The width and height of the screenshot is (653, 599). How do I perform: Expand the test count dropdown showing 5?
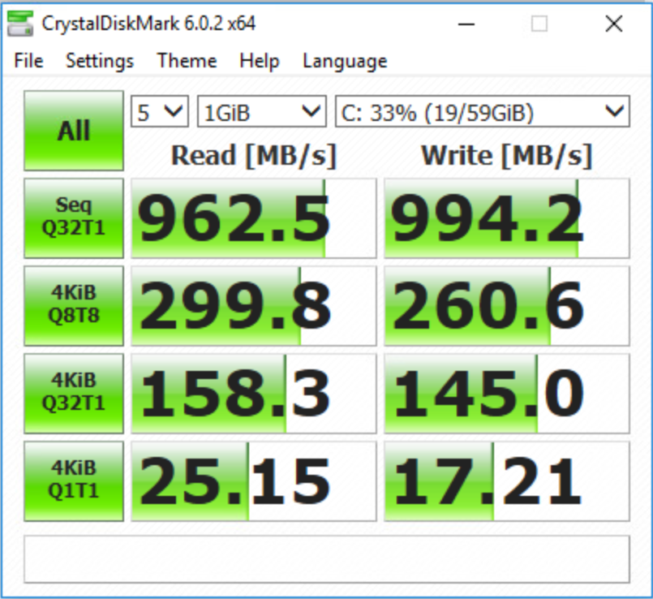[x=160, y=112]
